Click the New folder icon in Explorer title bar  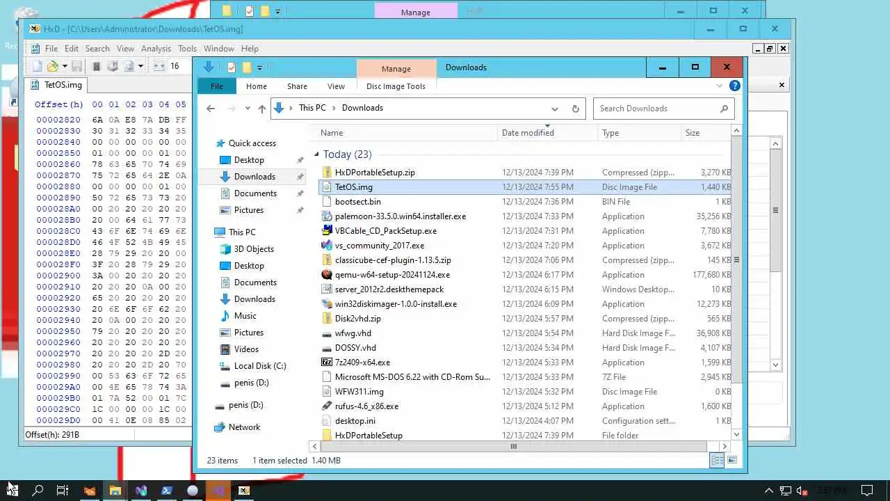click(x=246, y=67)
